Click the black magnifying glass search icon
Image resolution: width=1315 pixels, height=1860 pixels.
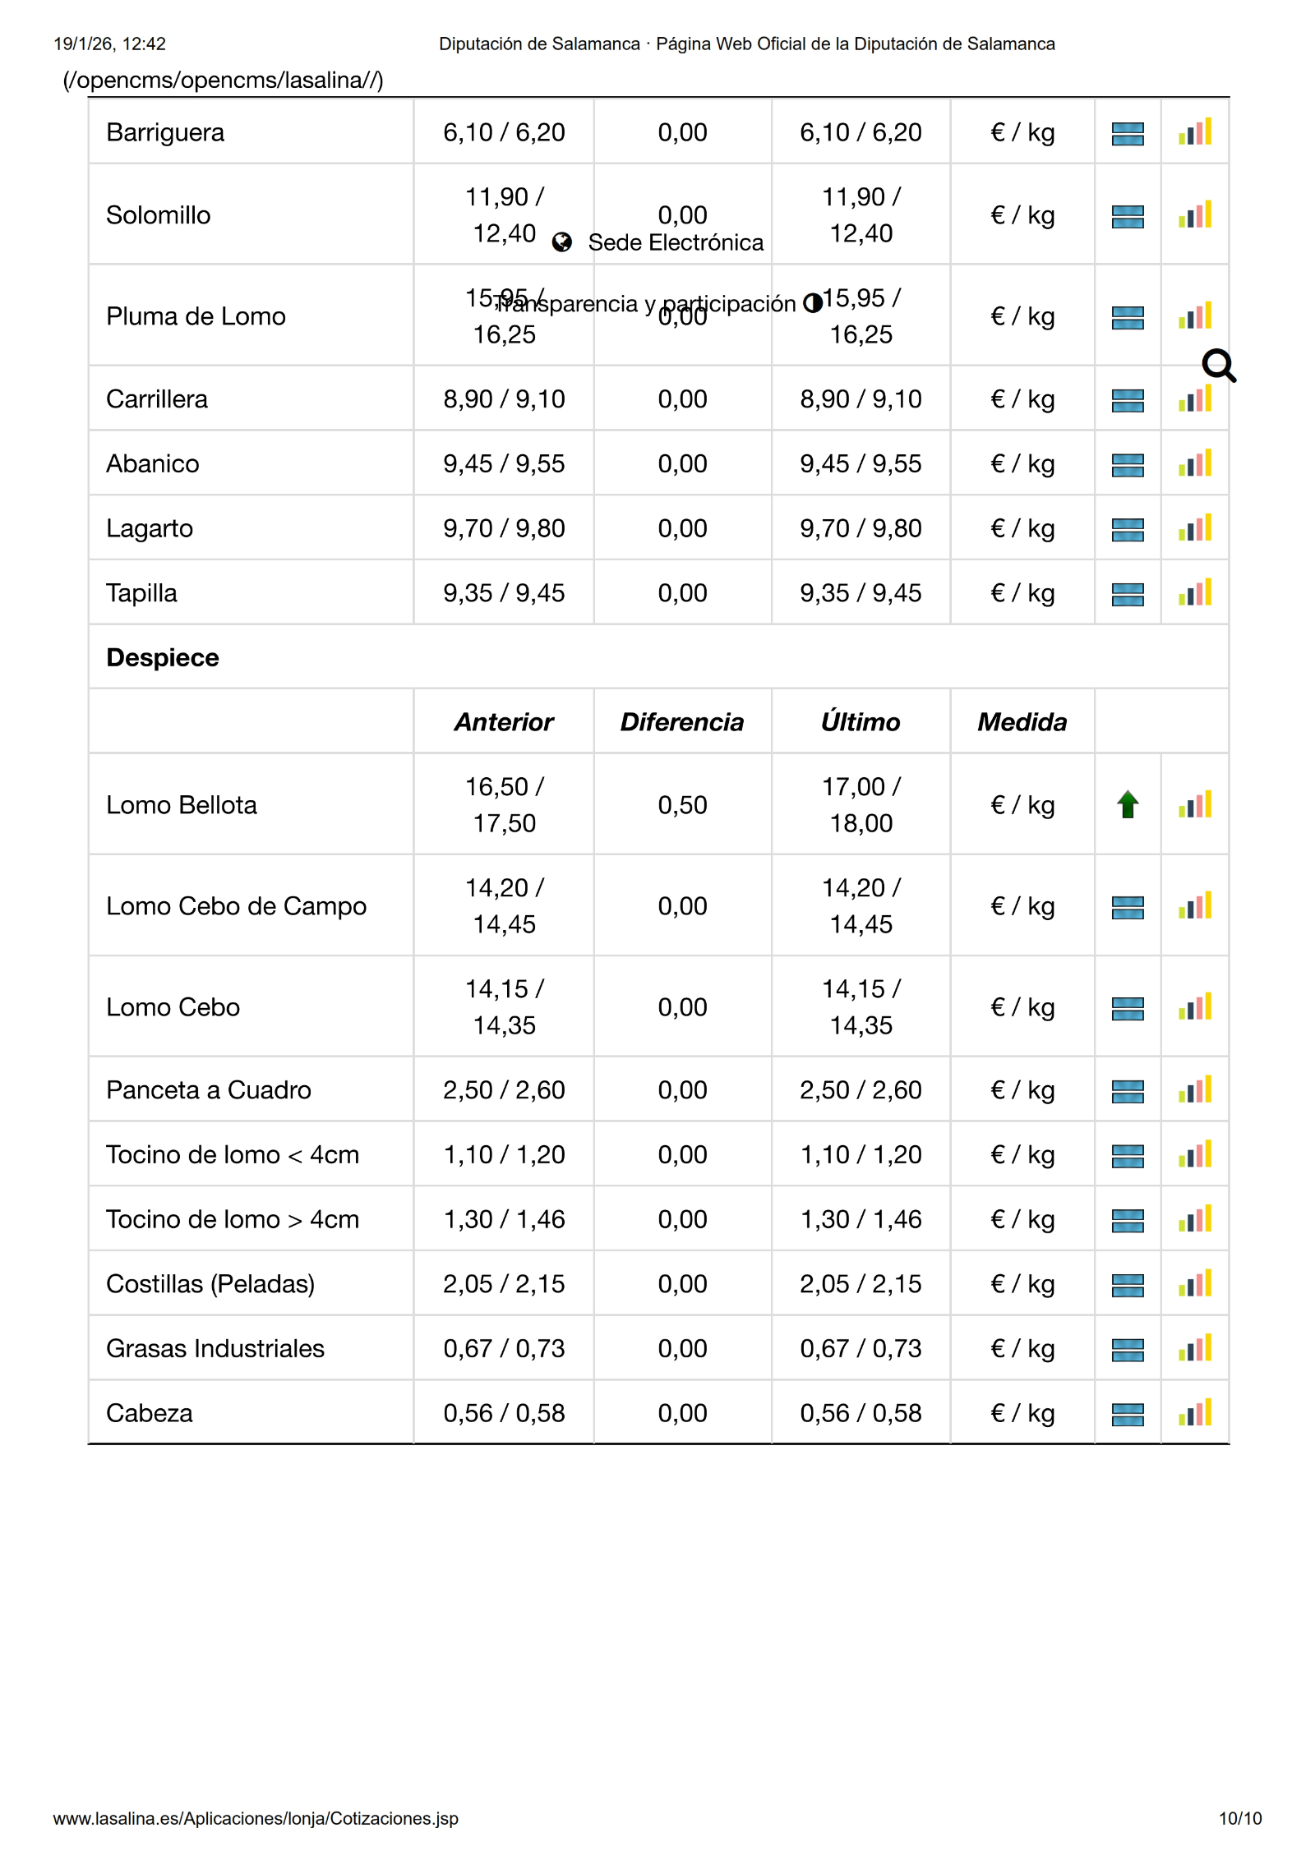(1218, 366)
